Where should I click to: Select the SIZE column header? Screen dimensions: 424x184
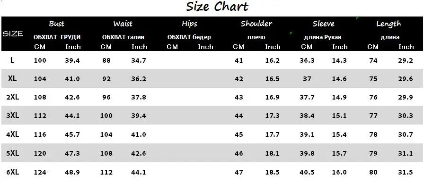(x=12, y=34)
